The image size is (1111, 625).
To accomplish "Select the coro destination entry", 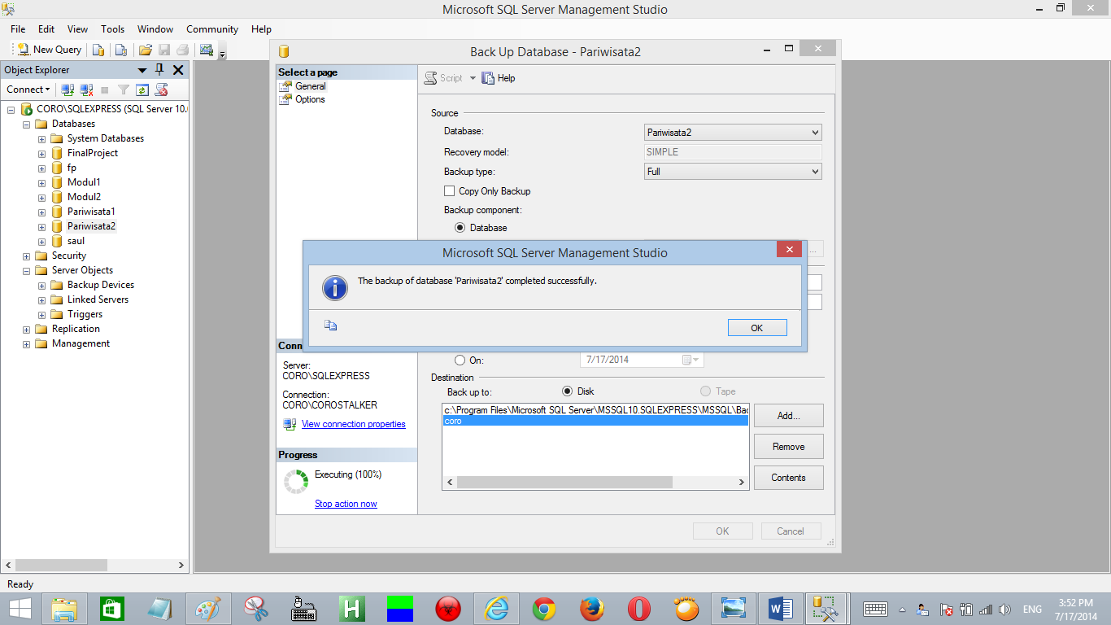I will point(595,421).
